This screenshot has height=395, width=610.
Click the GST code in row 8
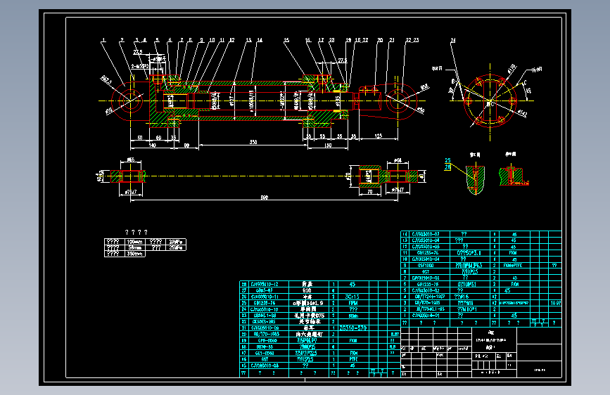point(426,272)
